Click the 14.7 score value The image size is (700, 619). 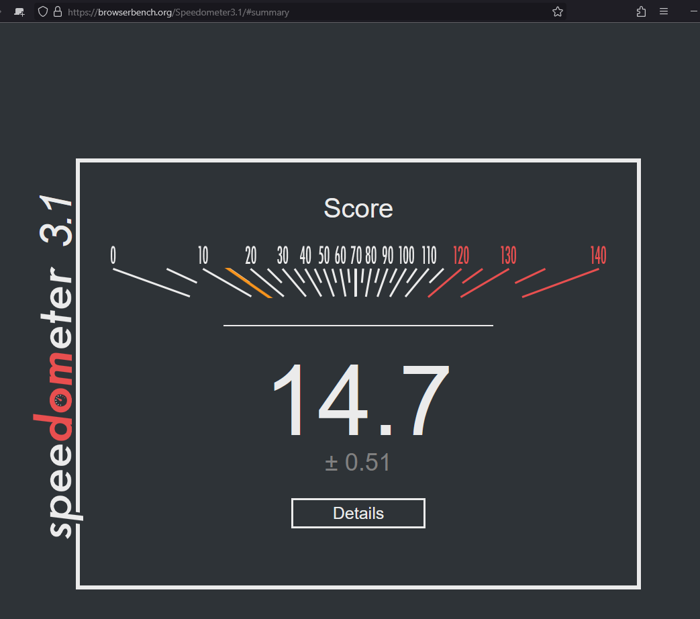360,399
